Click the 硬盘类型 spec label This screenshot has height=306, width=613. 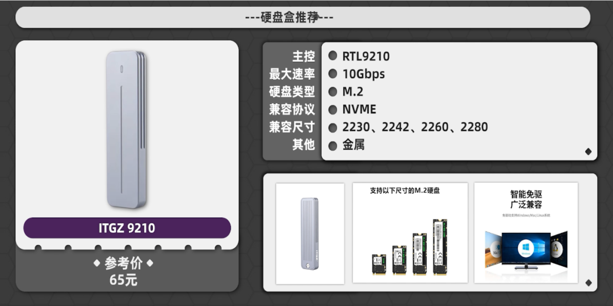pyautogui.click(x=292, y=92)
